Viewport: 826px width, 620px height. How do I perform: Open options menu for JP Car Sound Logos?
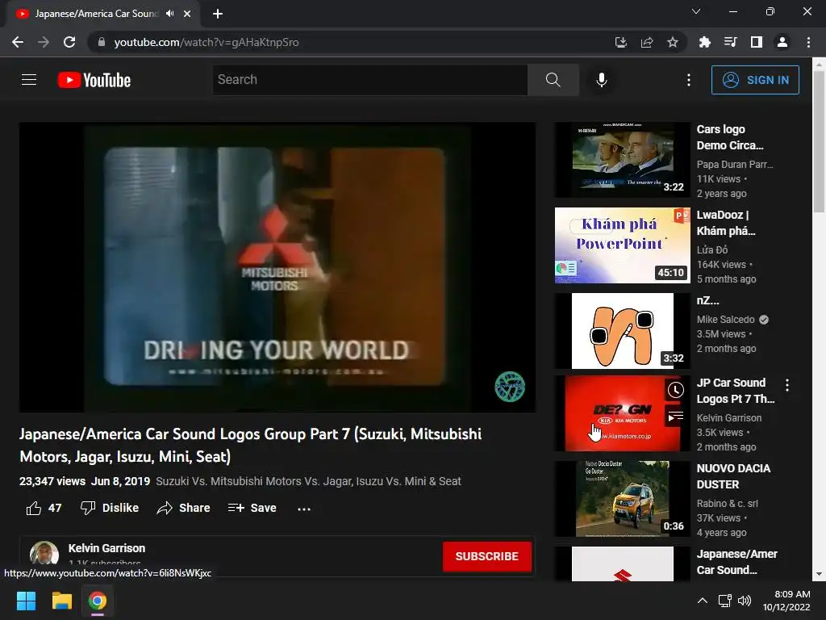pyautogui.click(x=787, y=385)
